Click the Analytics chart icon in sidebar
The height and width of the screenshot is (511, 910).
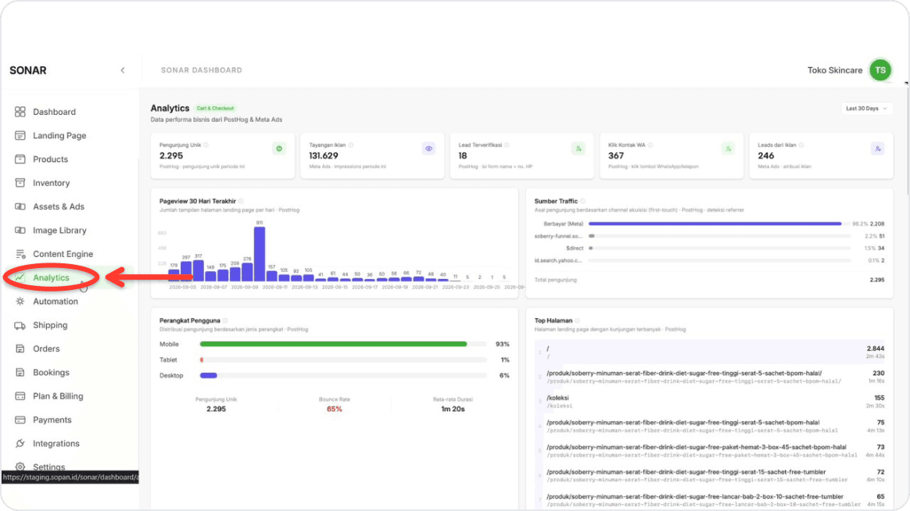[20, 277]
